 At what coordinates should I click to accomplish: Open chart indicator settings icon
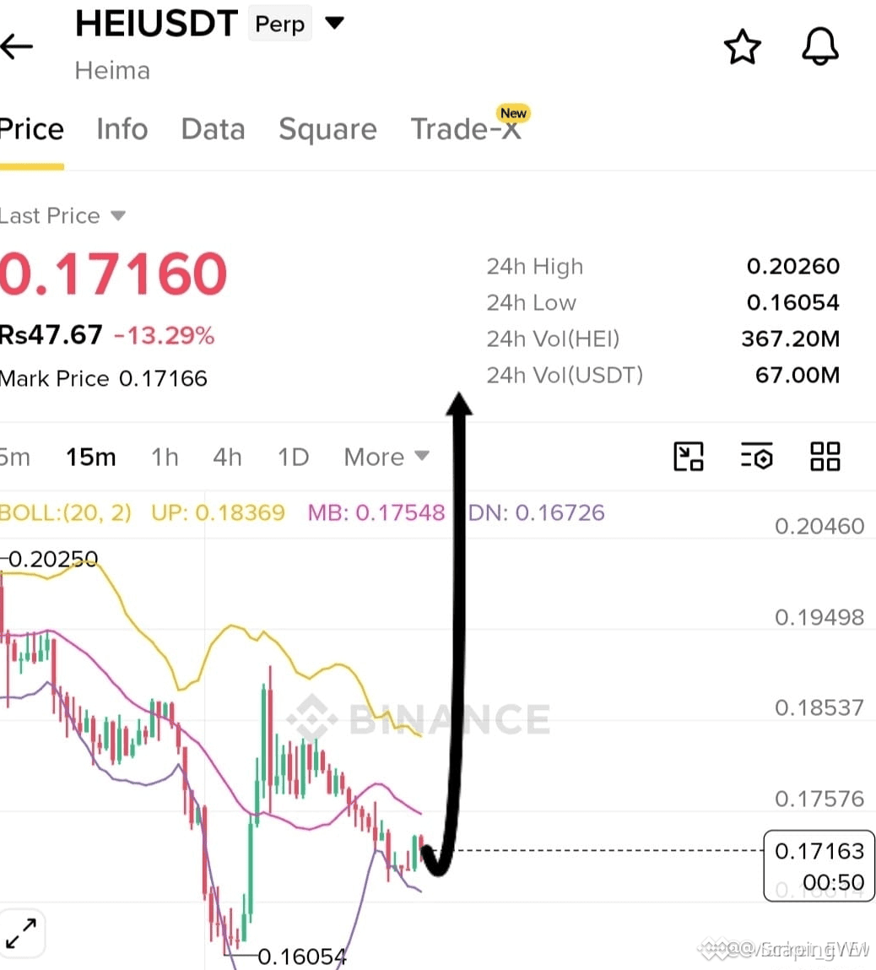click(757, 457)
